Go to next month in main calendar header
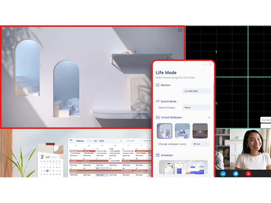 click(x=90, y=141)
